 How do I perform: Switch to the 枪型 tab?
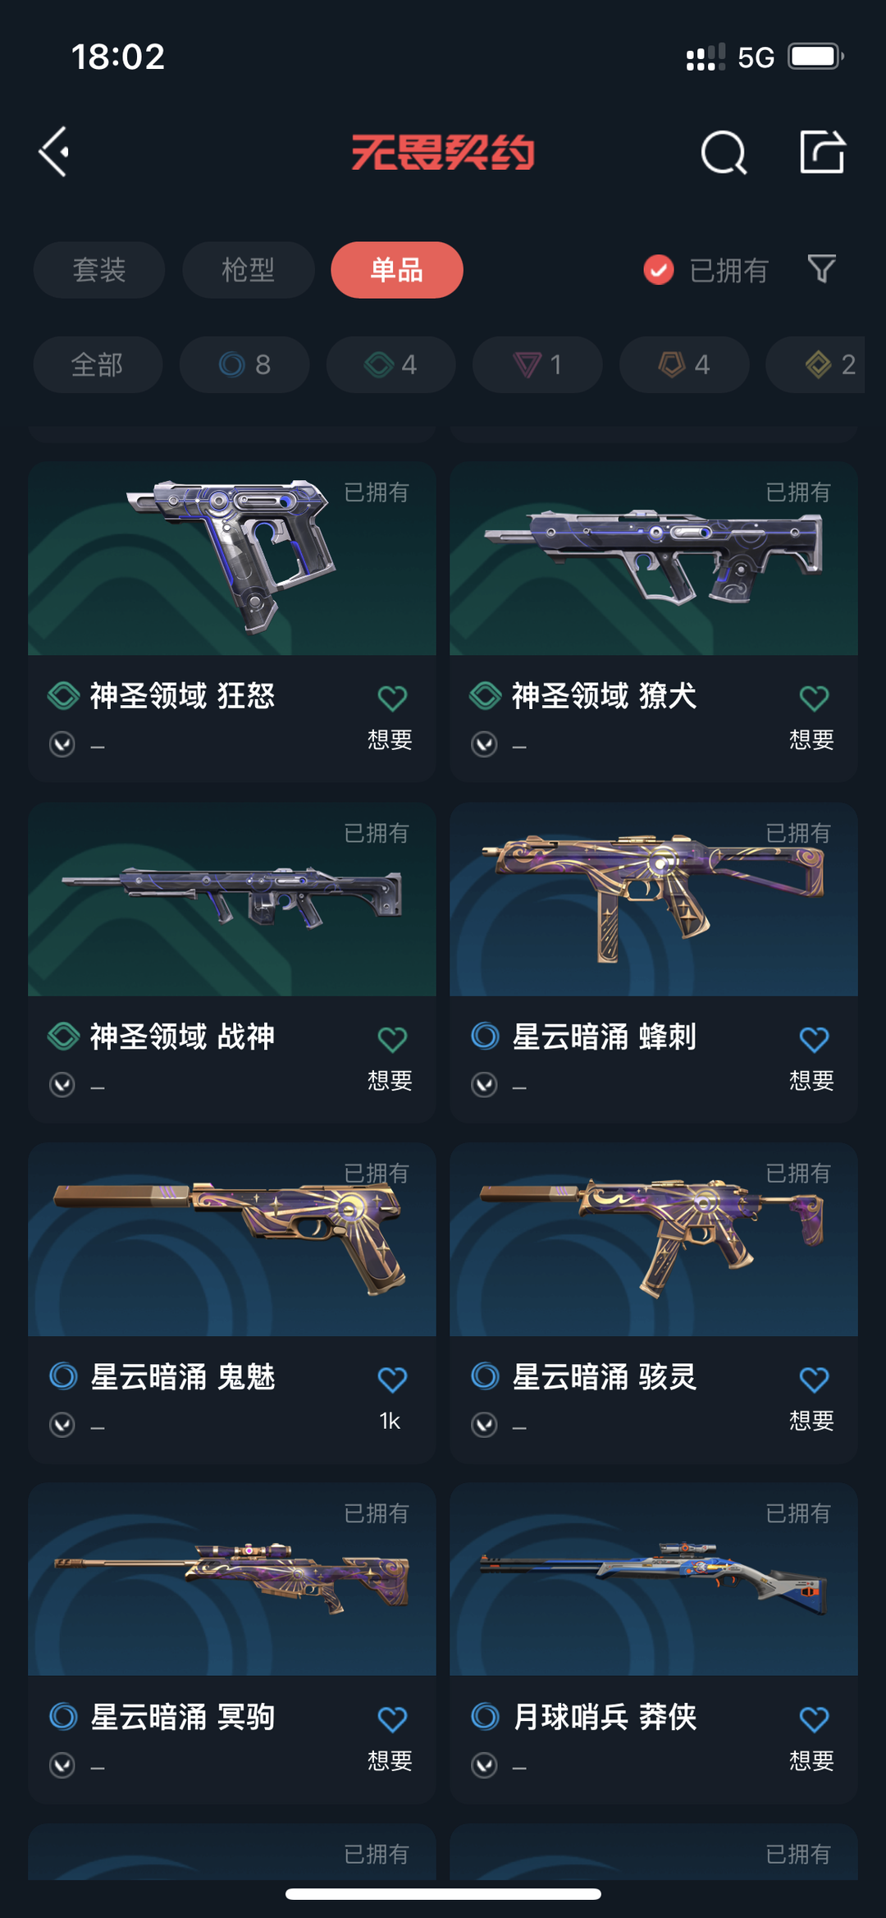click(x=248, y=270)
